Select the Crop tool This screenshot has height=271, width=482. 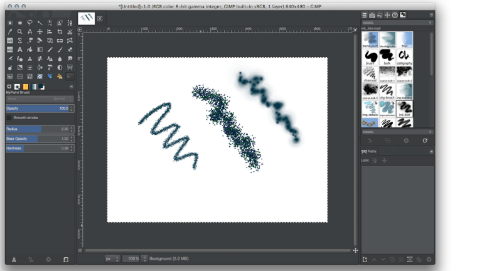[60, 31]
